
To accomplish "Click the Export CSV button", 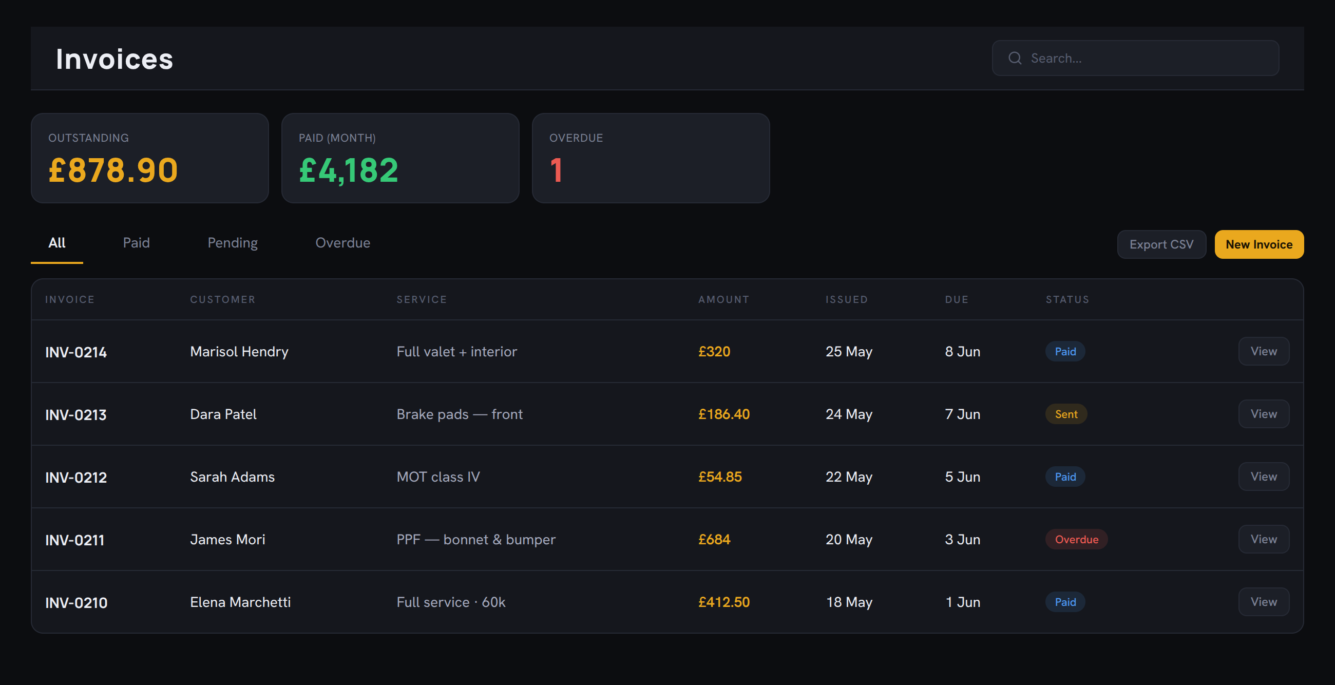I will 1161,244.
